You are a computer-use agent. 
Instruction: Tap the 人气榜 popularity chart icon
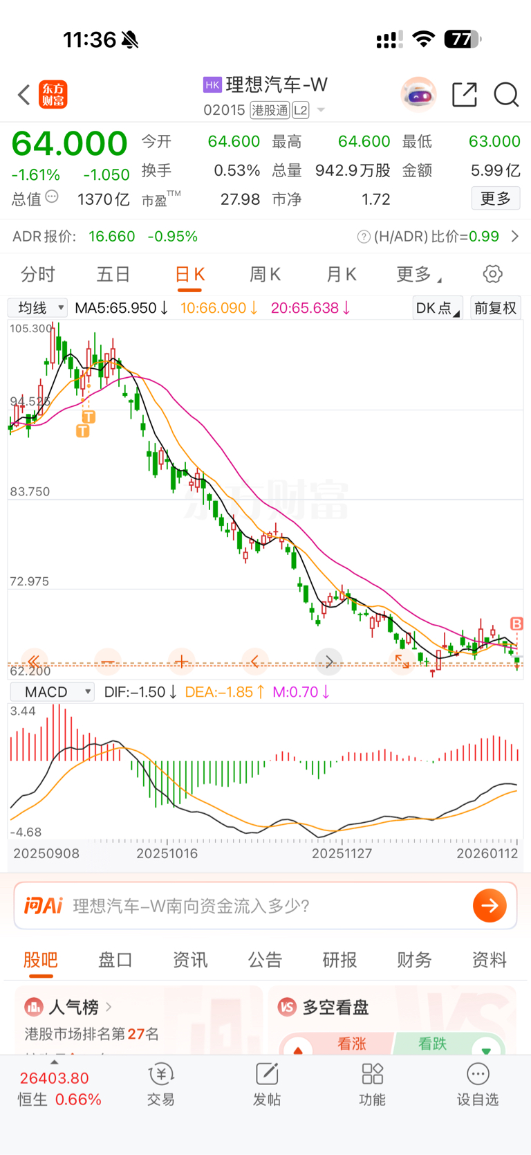[34, 1007]
